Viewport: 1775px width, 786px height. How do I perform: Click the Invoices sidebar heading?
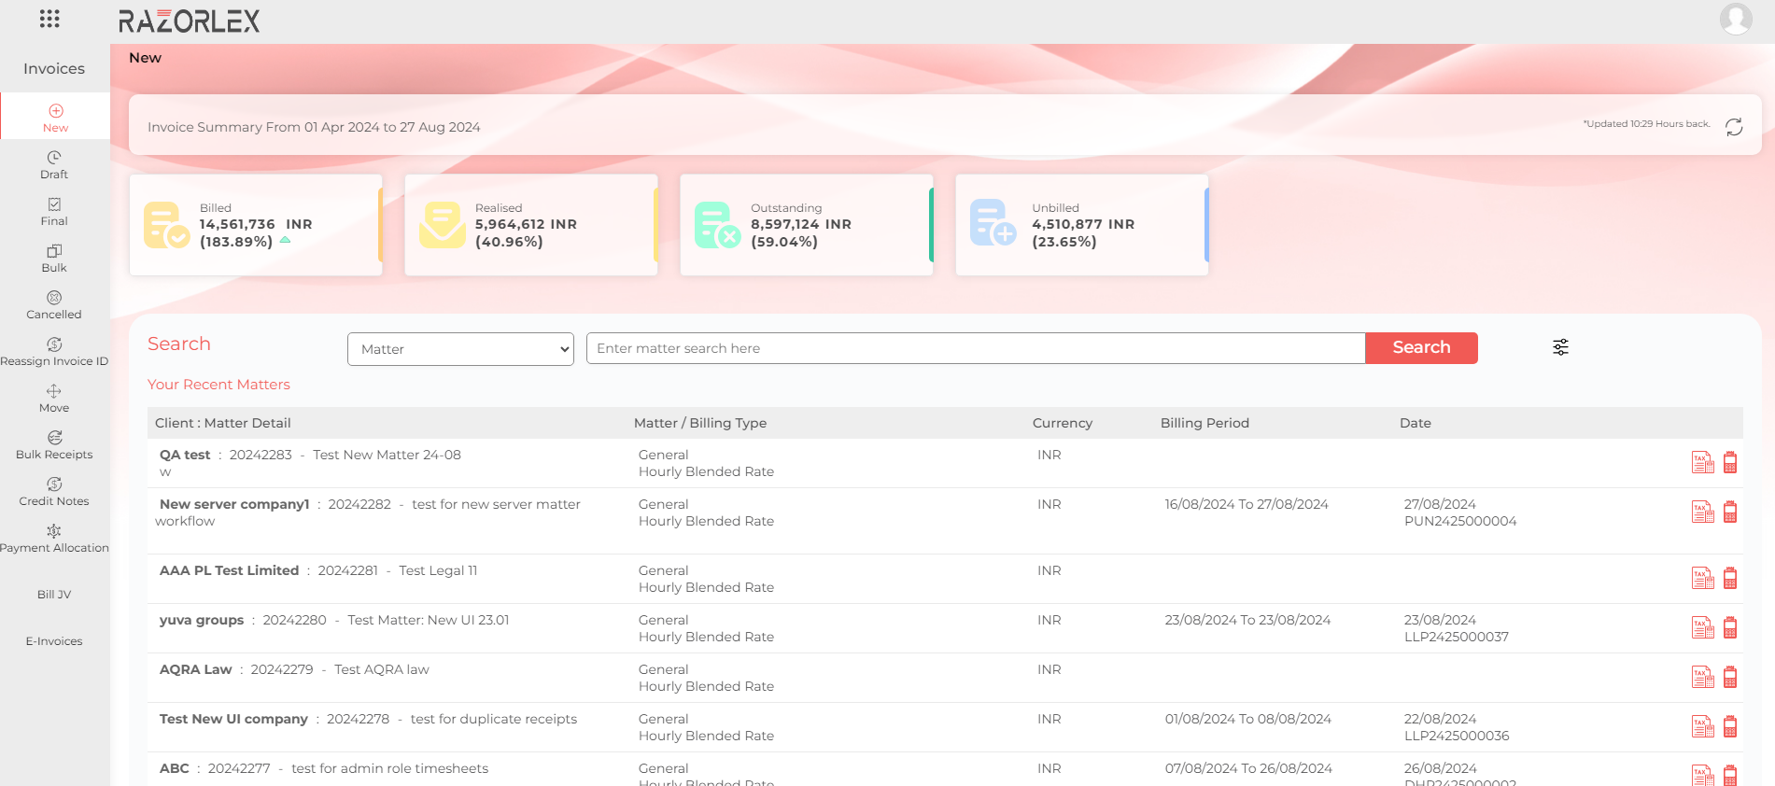(54, 68)
